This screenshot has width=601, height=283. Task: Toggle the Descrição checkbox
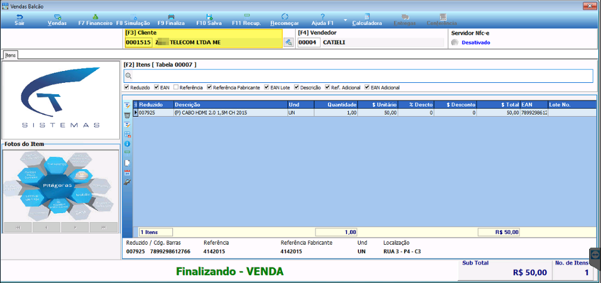pyautogui.click(x=297, y=87)
